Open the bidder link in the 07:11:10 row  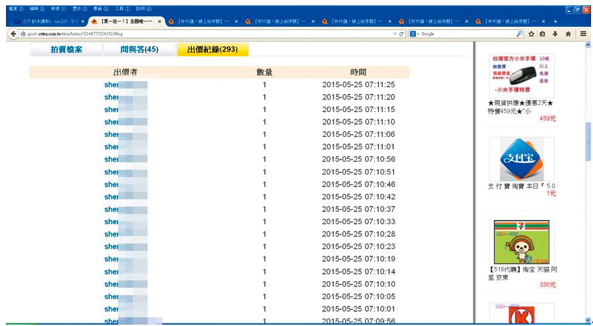pos(125,122)
